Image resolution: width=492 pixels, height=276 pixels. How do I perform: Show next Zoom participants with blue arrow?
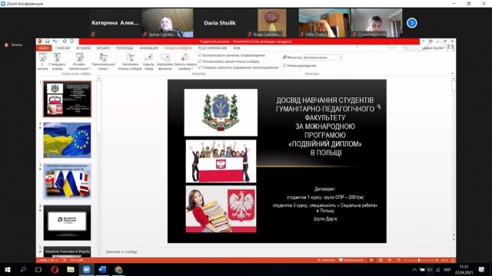point(412,23)
